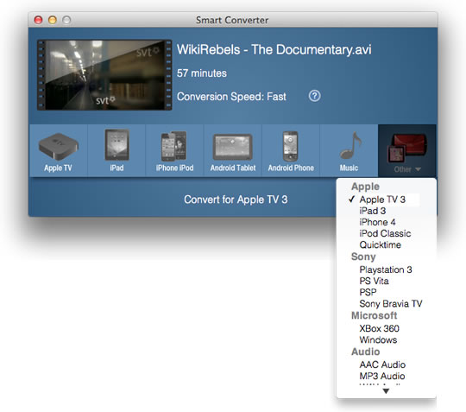Viewport: 466px width, 412px height.
Task: Select Playstation 3 menu entry
Action: click(386, 269)
